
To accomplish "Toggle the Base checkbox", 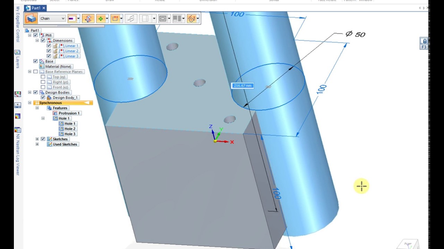I will click(x=35, y=61).
